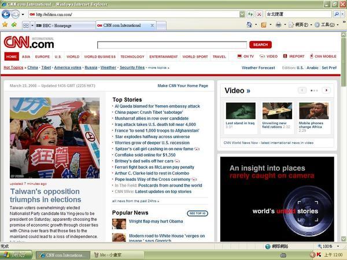Switch to the BBC - Homepage tab

(65, 25)
